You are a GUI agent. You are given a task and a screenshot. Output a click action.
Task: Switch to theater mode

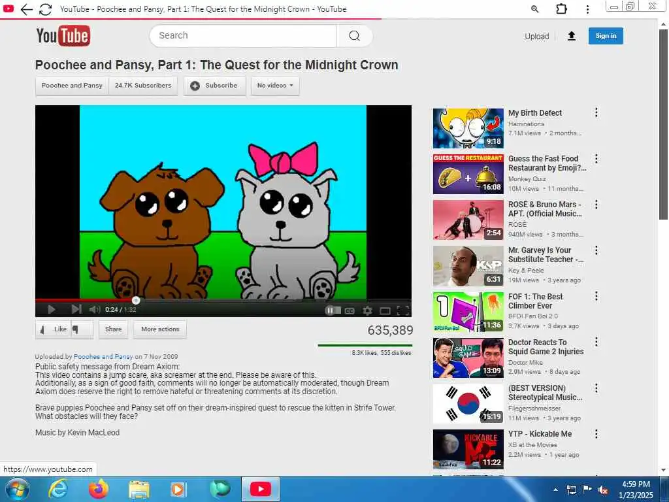click(x=385, y=310)
